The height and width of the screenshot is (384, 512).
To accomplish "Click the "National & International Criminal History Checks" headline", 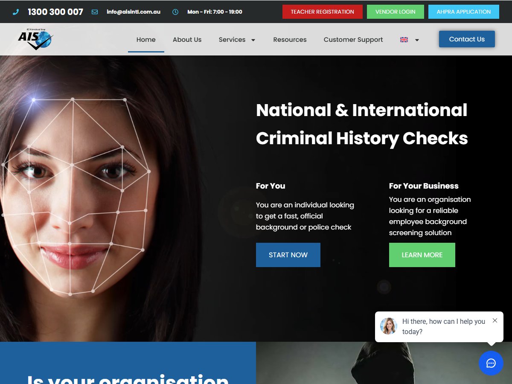I will tap(362, 124).
